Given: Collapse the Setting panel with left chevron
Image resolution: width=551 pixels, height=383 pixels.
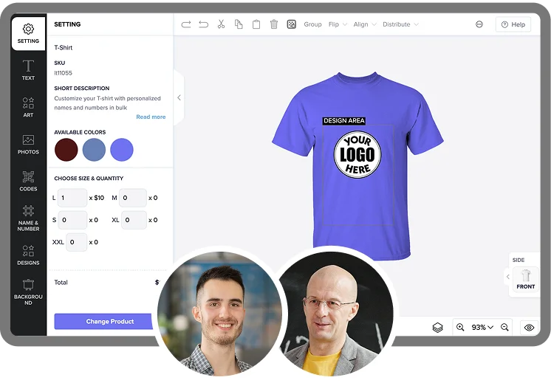Looking at the screenshot, I should click(x=179, y=97).
